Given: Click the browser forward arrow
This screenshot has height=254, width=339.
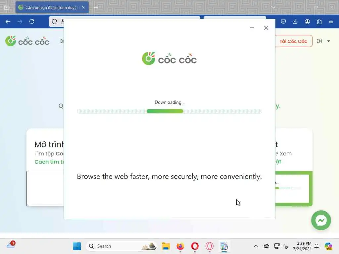Looking at the screenshot, I should click(20, 21).
